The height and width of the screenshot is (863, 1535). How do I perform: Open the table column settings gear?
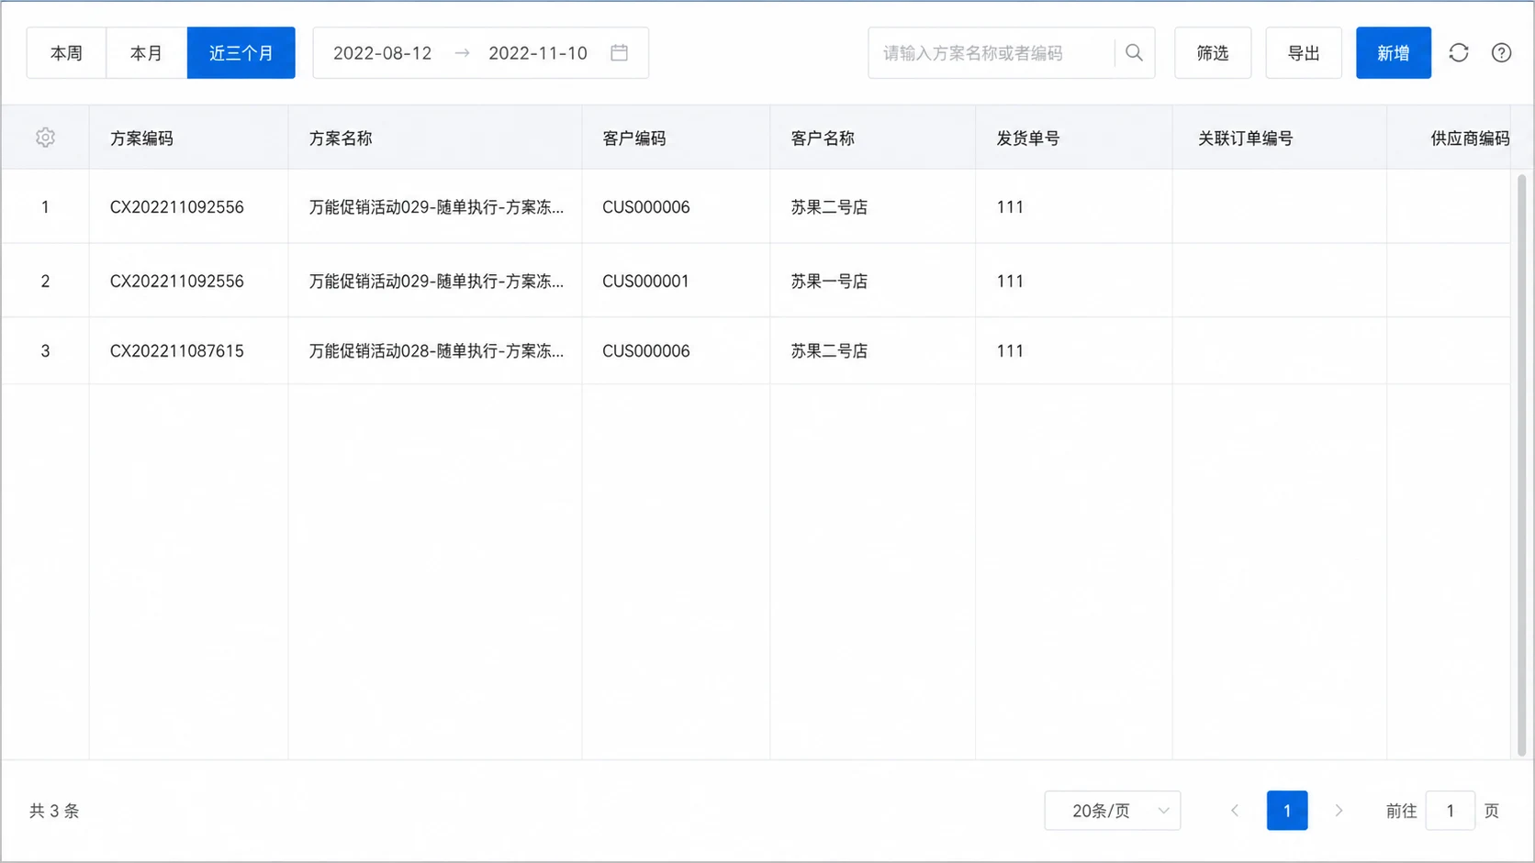click(45, 138)
